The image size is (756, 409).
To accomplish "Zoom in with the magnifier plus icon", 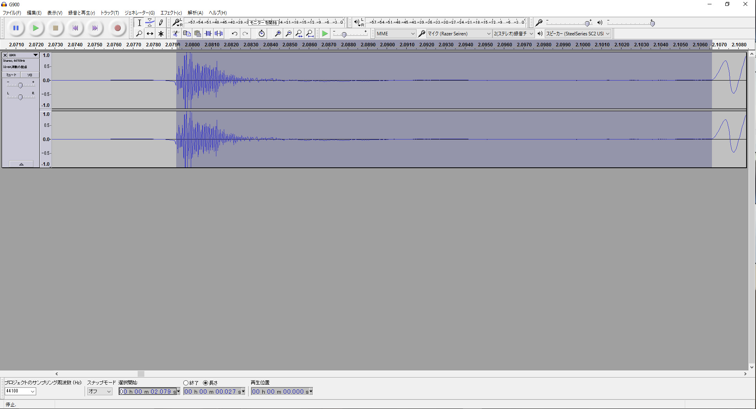I will [x=278, y=34].
